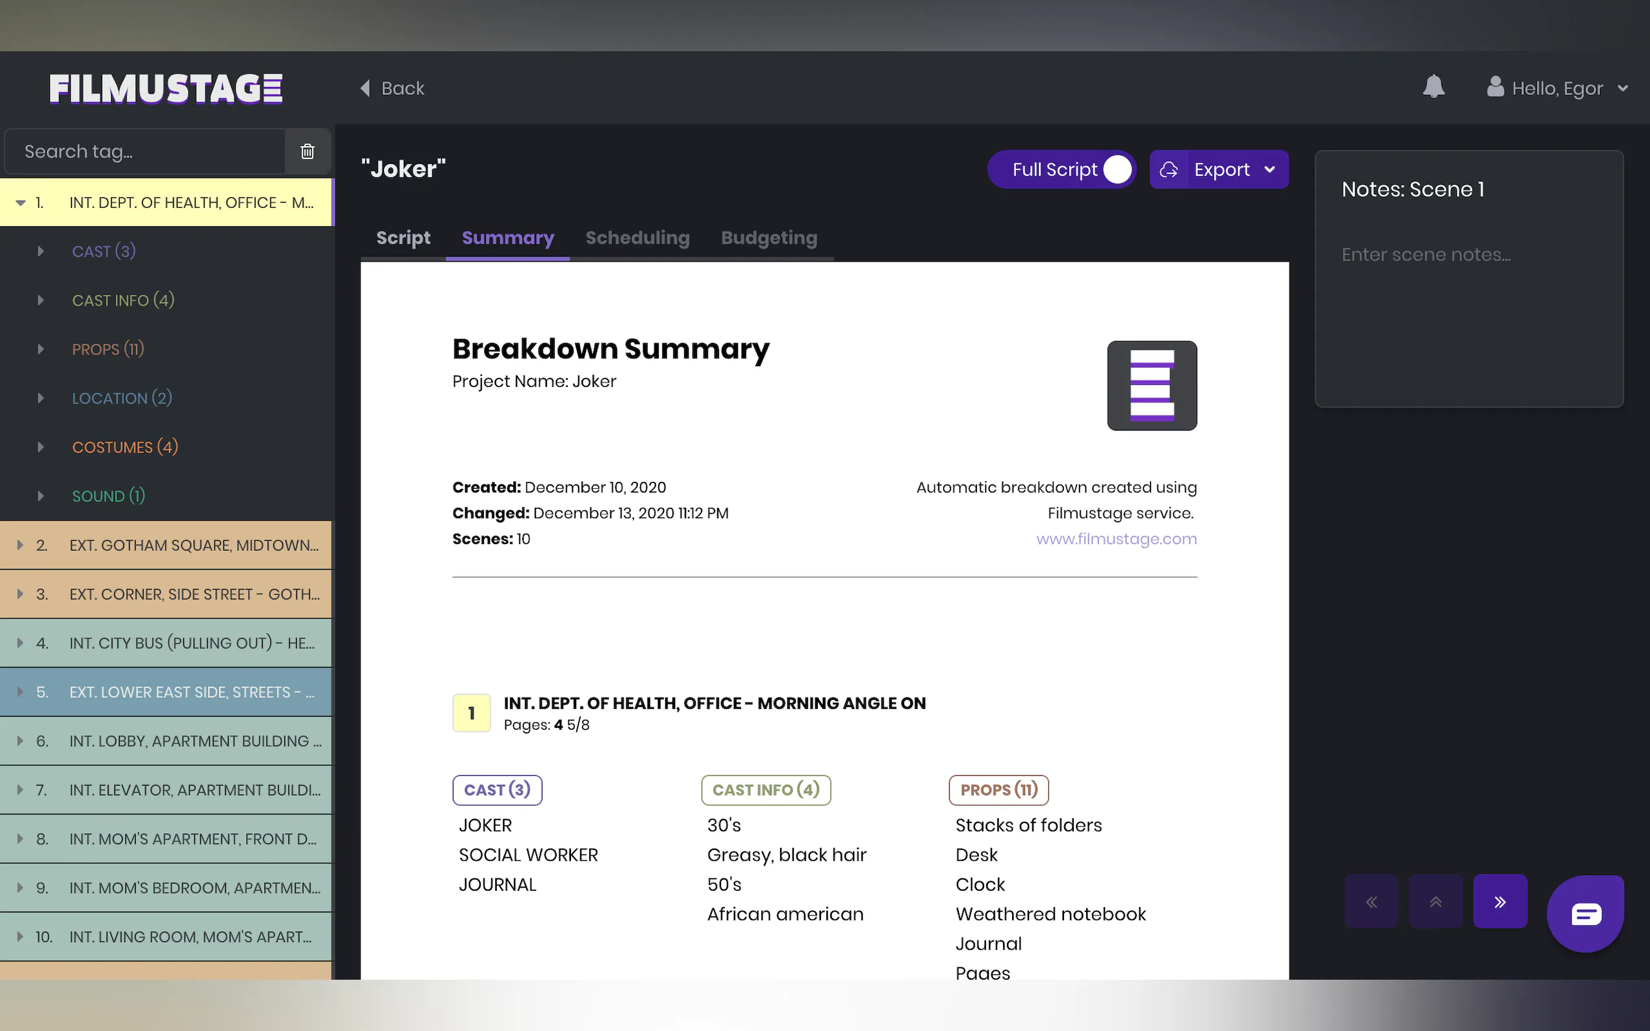Image resolution: width=1650 pixels, height=1031 pixels.
Task: Click the double left arrow previous-scene button
Action: 1371,902
